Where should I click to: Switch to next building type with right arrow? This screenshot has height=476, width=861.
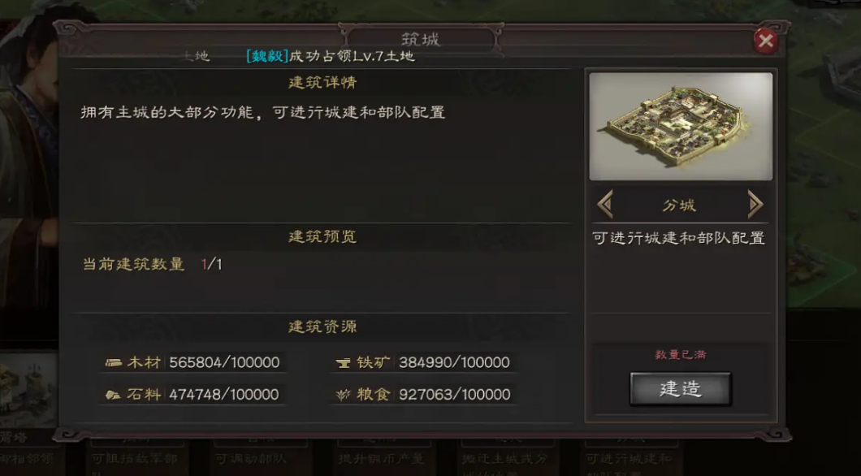(x=755, y=205)
